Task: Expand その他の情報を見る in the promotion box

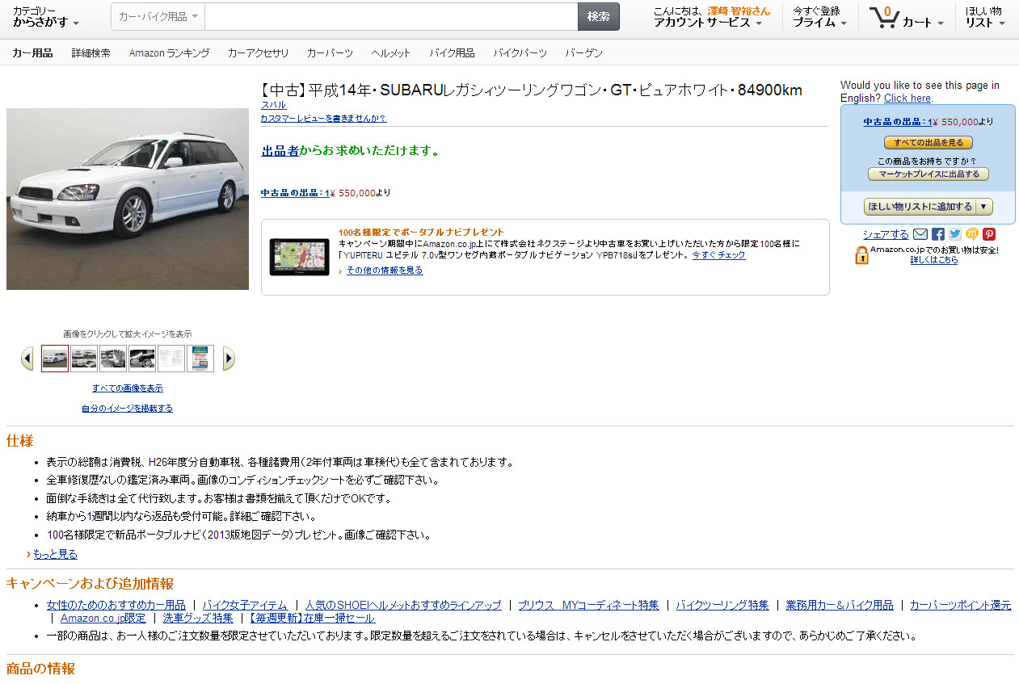Action: [385, 271]
